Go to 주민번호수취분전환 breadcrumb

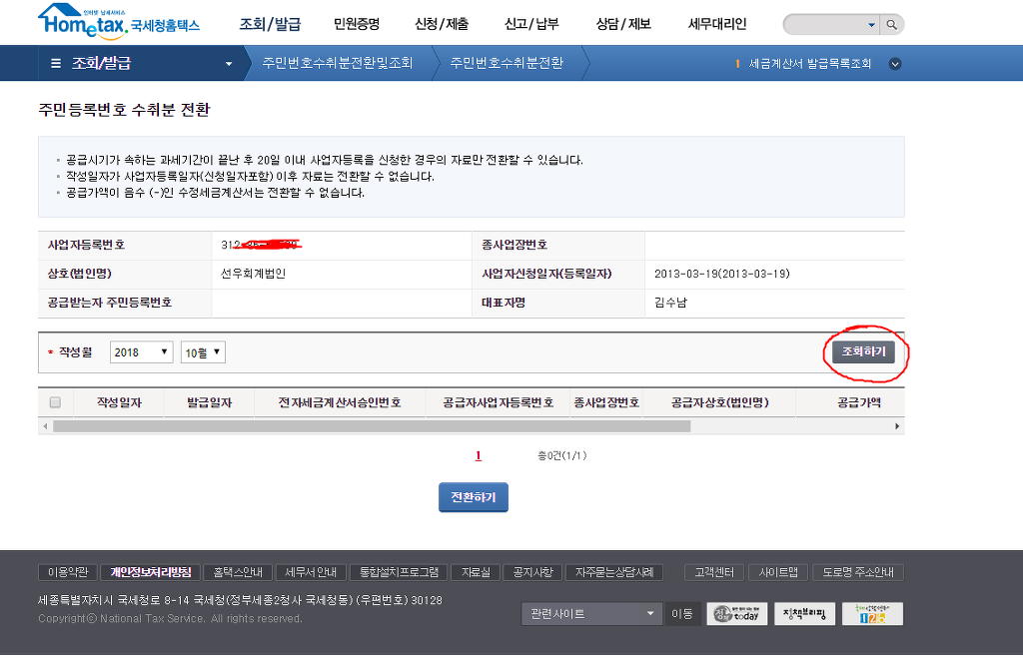tap(507, 63)
